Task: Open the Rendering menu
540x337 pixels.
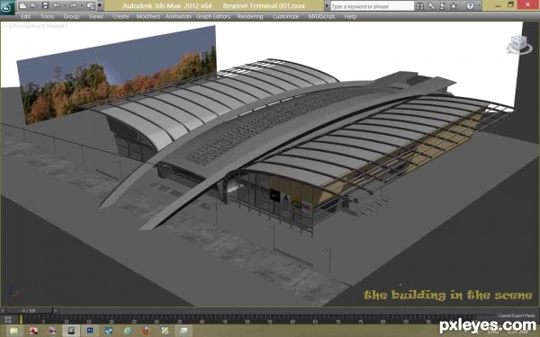Action: [x=250, y=16]
